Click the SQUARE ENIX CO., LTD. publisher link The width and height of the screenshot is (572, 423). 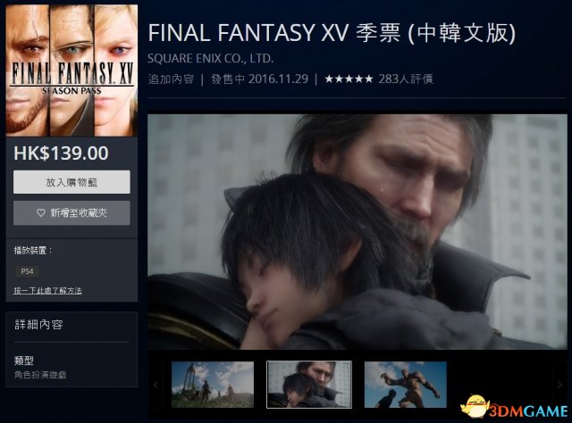point(211,58)
